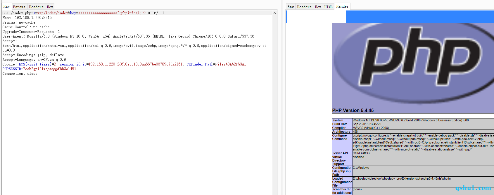494x195 pixels.
Task: Switch the request view to Hex
Action: tap(50, 7)
